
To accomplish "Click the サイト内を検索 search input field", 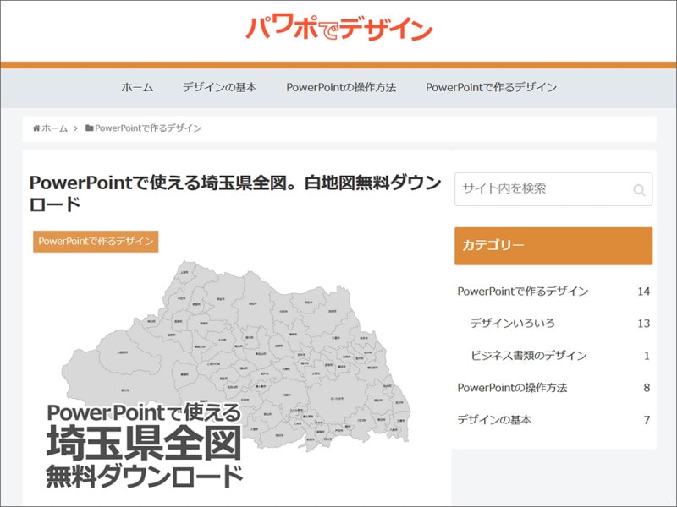I will point(533,189).
